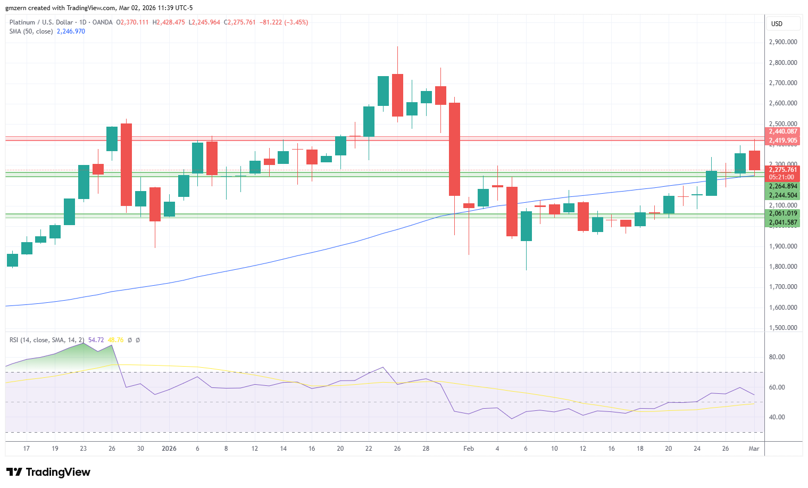Click date label 23 on time axis
This screenshot has height=488, width=808.
(x=84, y=449)
